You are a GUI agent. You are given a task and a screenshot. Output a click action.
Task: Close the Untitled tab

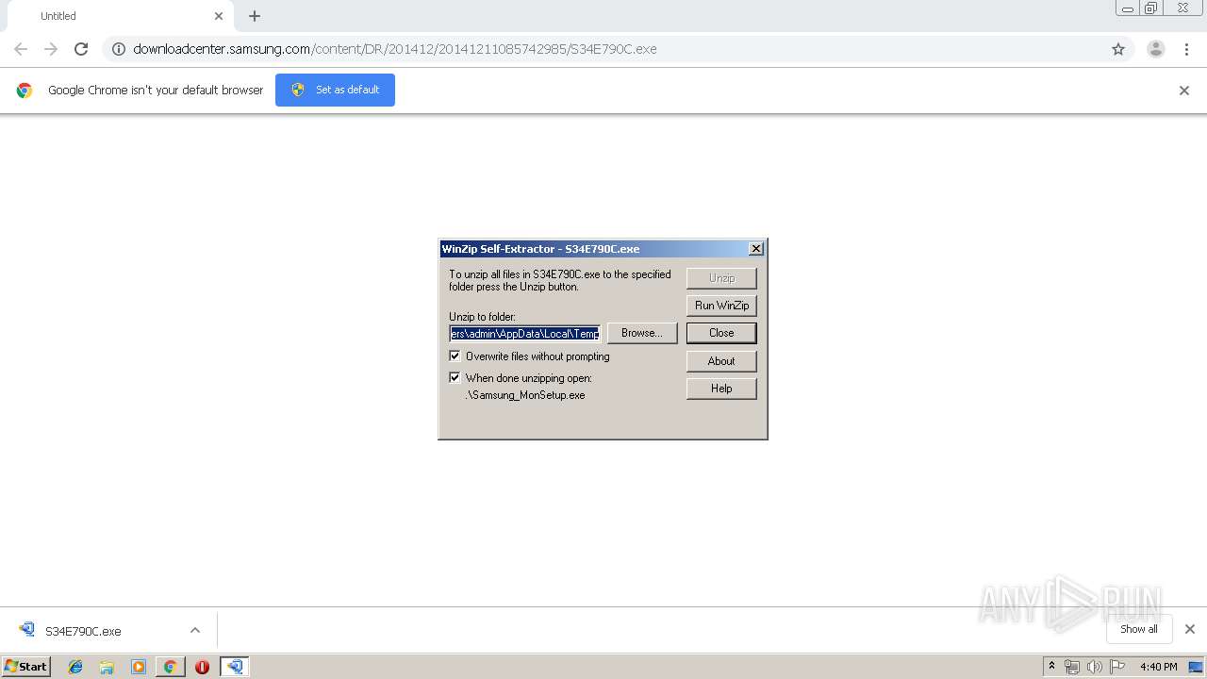pos(219,16)
